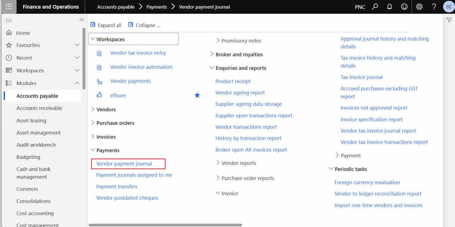Click the eftsure thumbs-up icon

click(99, 95)
